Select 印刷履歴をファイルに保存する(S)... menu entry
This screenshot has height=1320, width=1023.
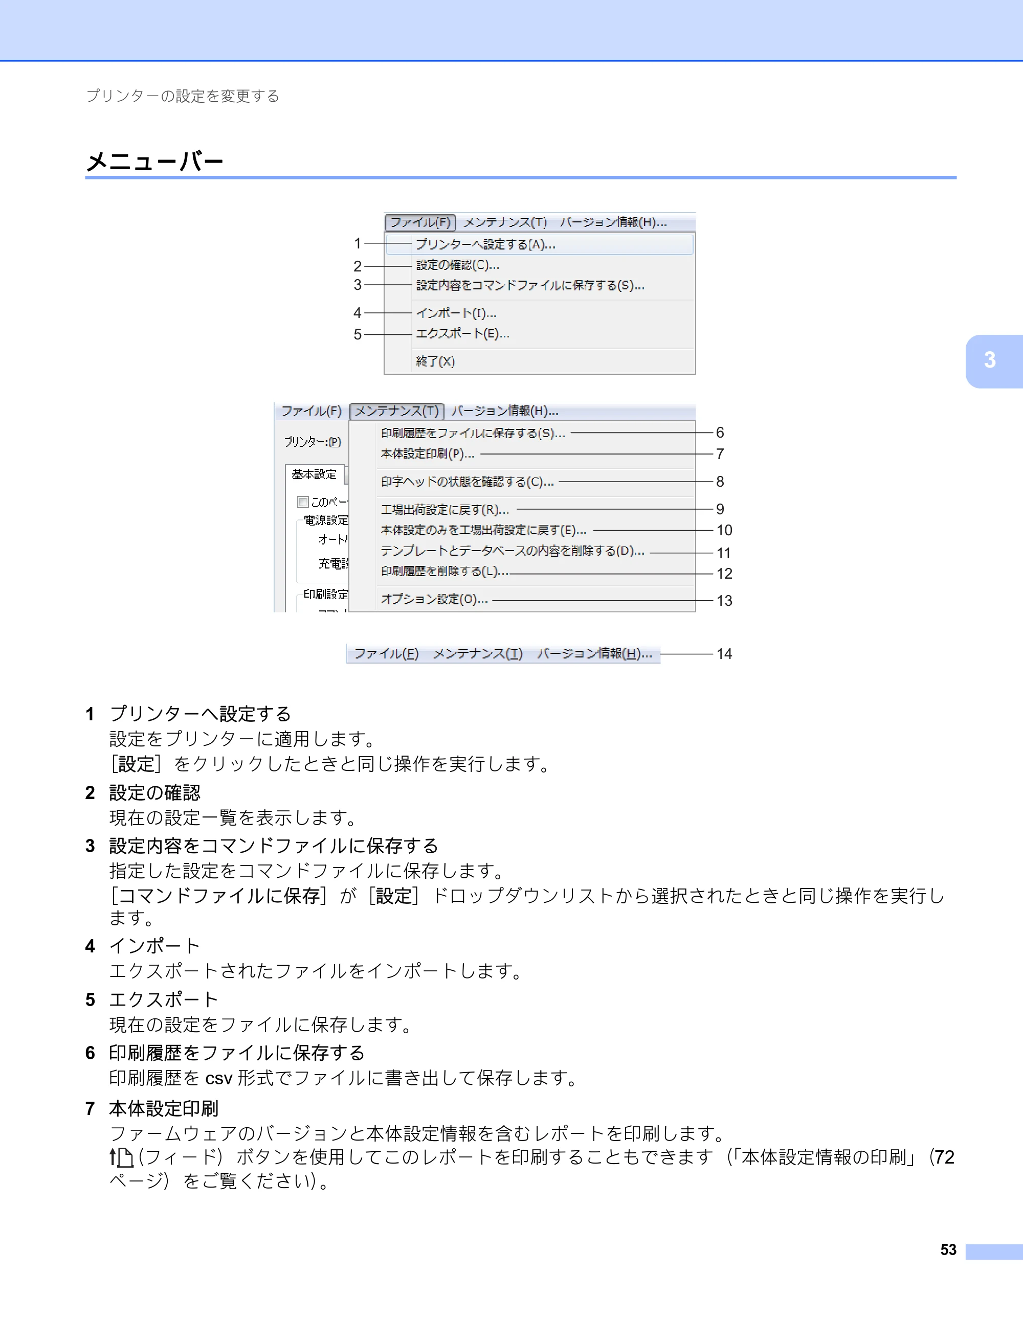click(x=473, y=434)
